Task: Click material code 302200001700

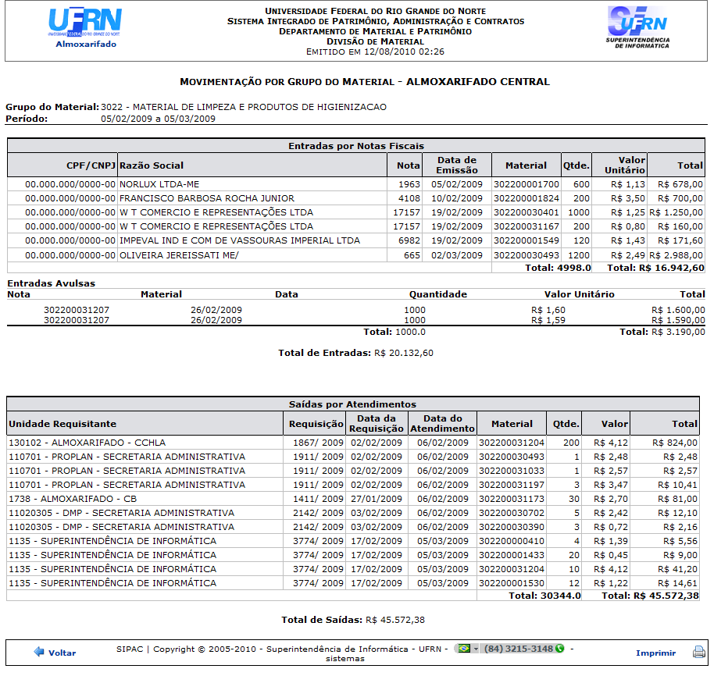Action: 526,184
